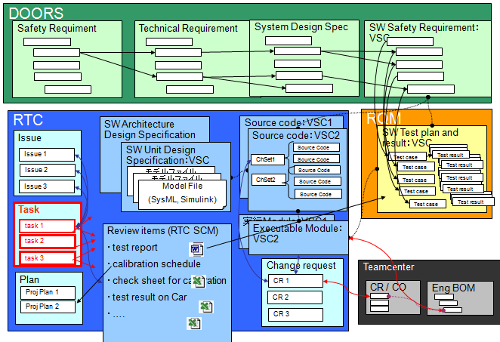Select the Issue 1 box

47,154
